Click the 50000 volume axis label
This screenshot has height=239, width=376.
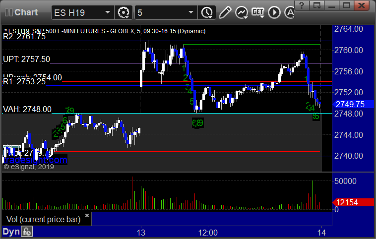[x=346, y=181]
